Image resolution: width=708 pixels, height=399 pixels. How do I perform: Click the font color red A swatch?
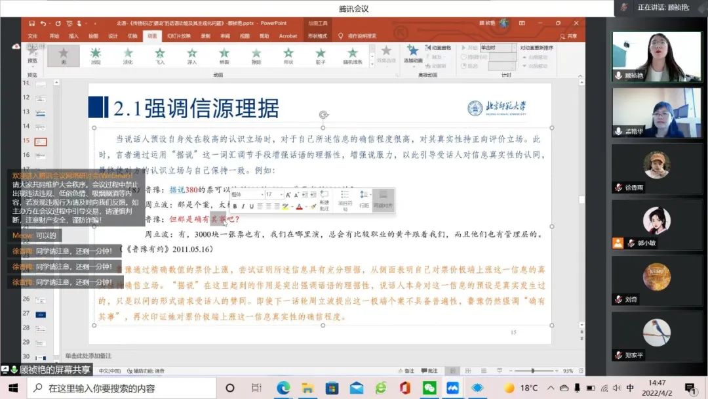[x=299, y=206]
